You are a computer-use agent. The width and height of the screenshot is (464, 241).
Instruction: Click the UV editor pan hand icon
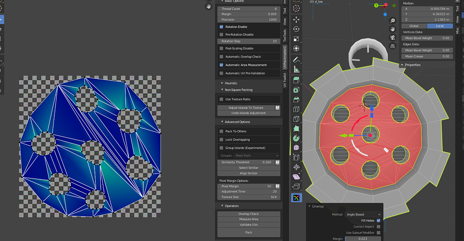coord(209,6)
